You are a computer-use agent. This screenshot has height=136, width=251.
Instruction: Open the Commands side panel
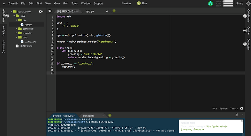tap(3, 46)
